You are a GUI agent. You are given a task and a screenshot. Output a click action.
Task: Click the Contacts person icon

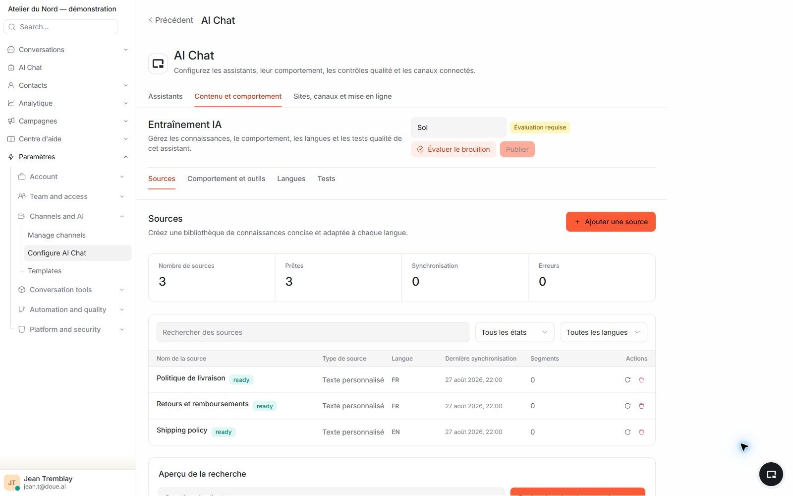pyautogui.click(x=11, y=85)
